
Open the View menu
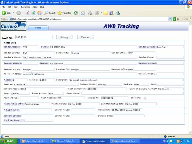16,7
